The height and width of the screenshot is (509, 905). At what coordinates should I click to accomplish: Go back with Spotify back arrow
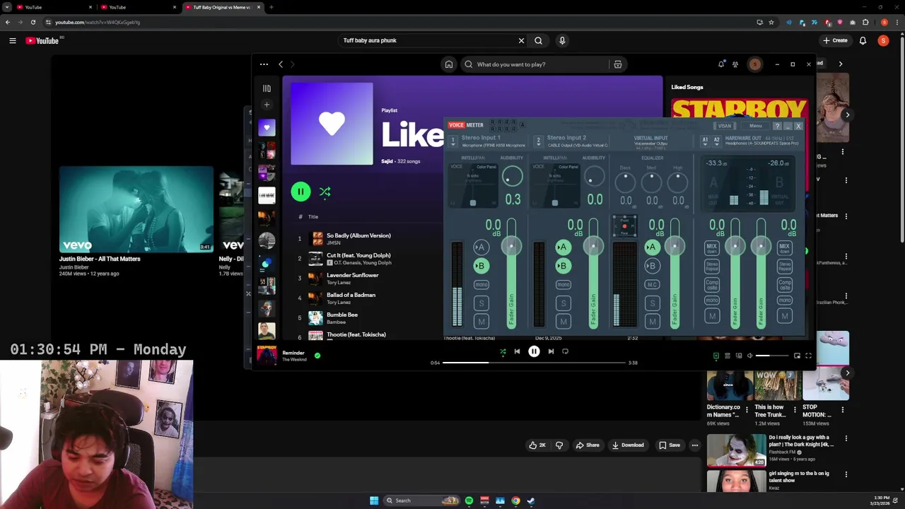click(x=281, y=64)
